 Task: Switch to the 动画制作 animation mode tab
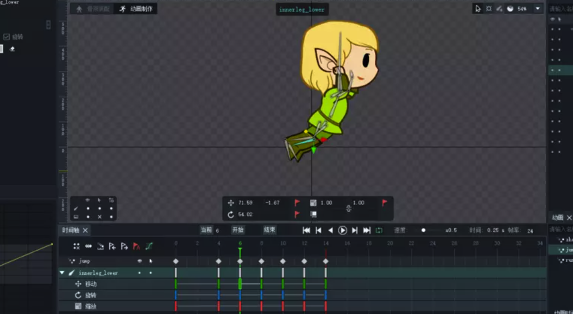pyautogui.click(x=135, y=9)
